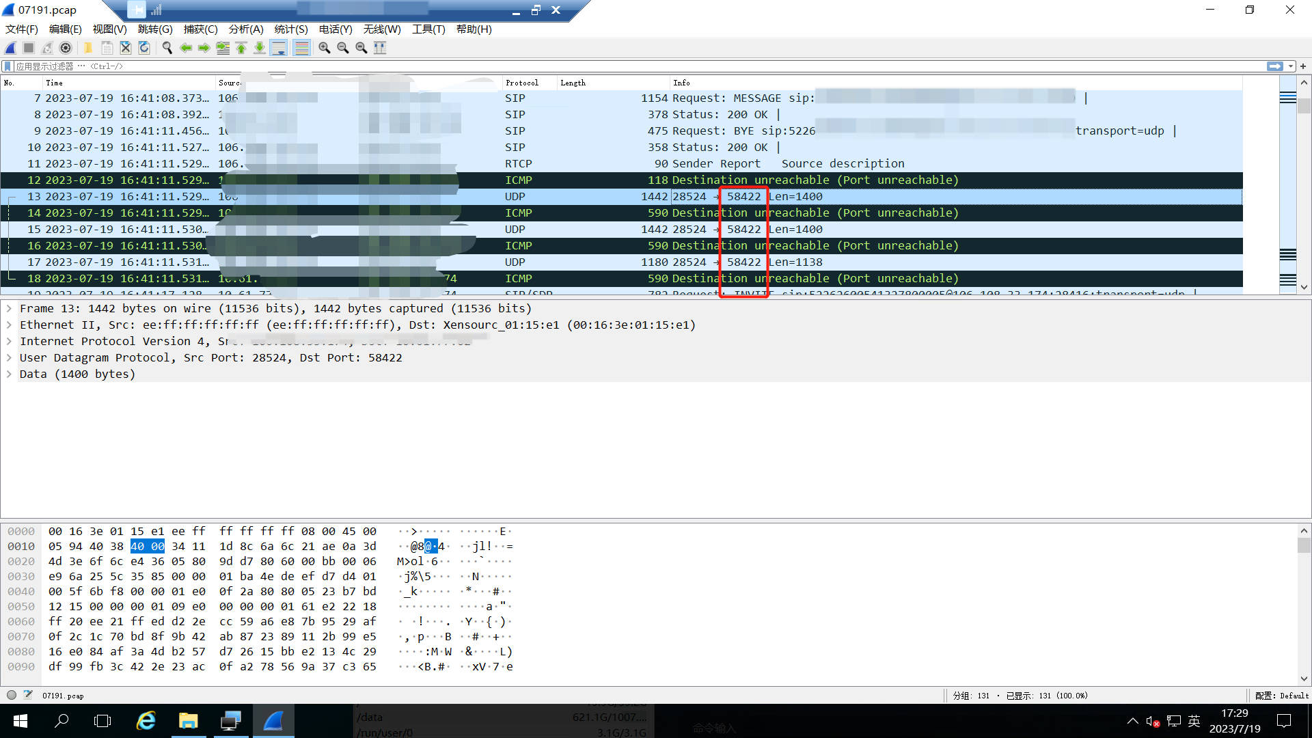
Task: Open capture options gear icon
Action: tap(66, 48)
